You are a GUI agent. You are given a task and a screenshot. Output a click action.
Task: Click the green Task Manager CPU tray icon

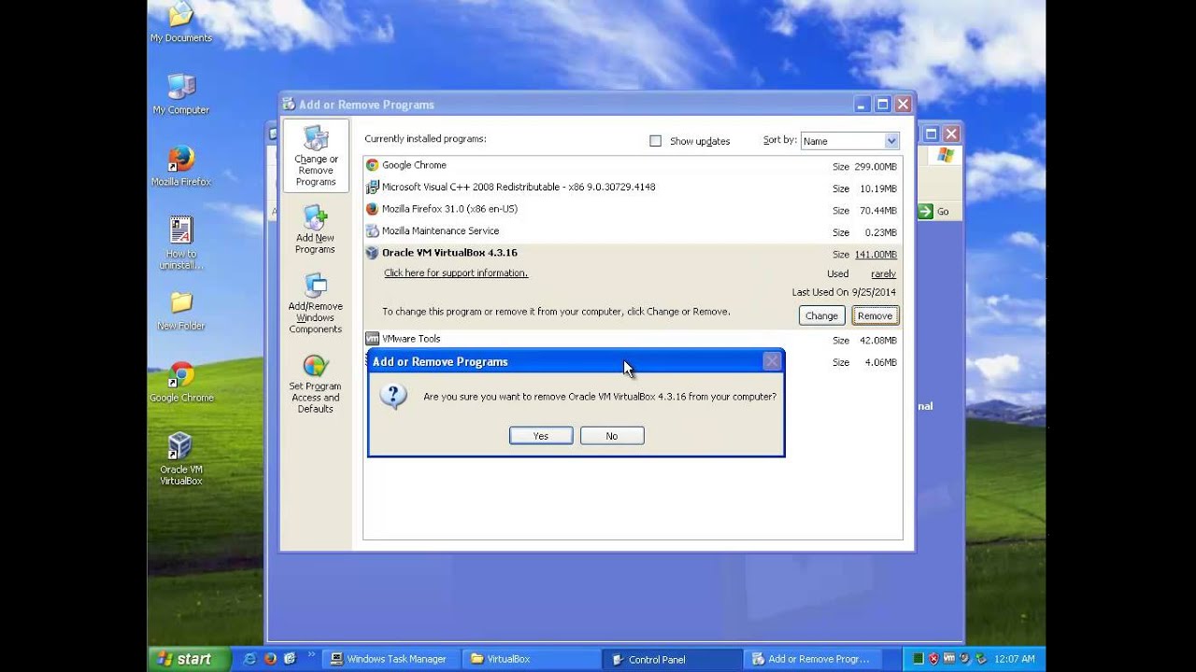918,659
